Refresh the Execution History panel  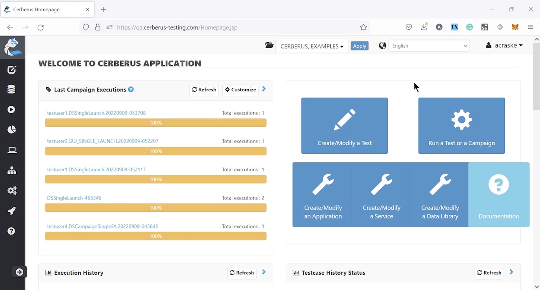pyautogui.click(x=242, y=273)
